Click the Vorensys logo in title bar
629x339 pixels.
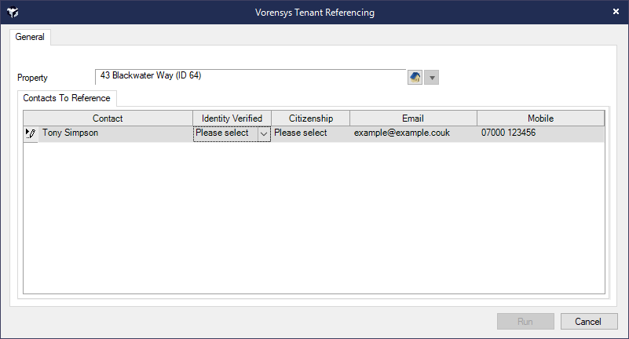[x=13, y=13]
